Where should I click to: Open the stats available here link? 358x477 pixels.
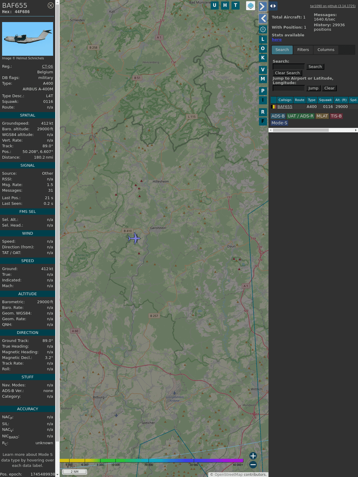(x=277, y=40)
